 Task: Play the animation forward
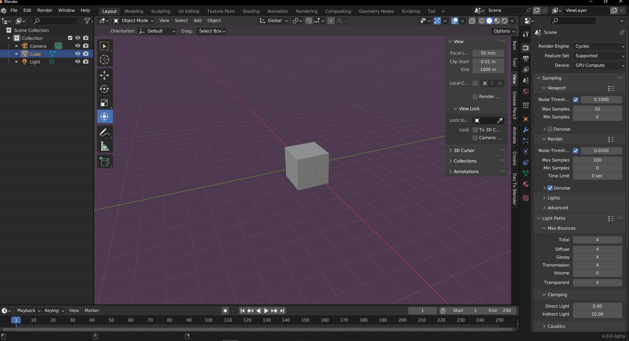pos(266,310)
